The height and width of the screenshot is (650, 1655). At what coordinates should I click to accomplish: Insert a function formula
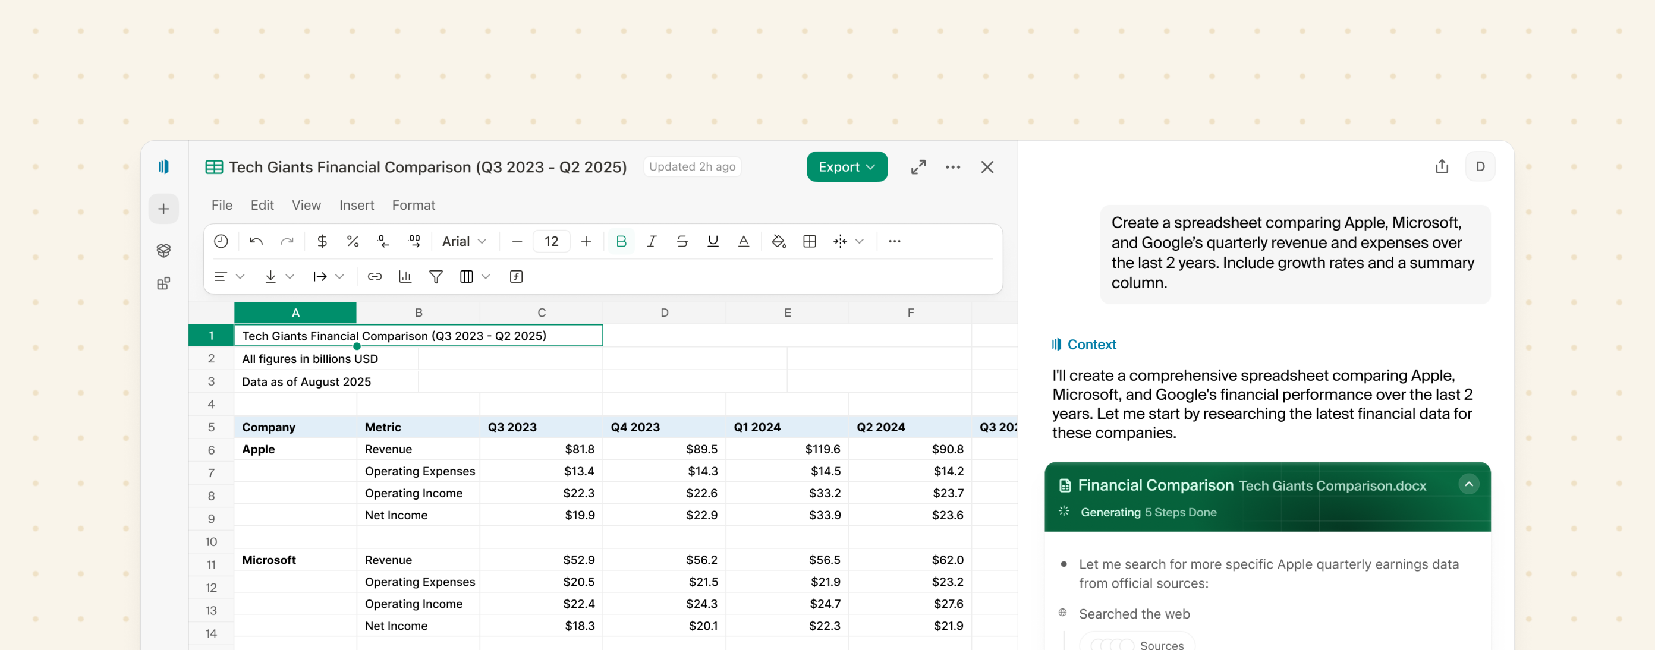(x=516, y=277)
